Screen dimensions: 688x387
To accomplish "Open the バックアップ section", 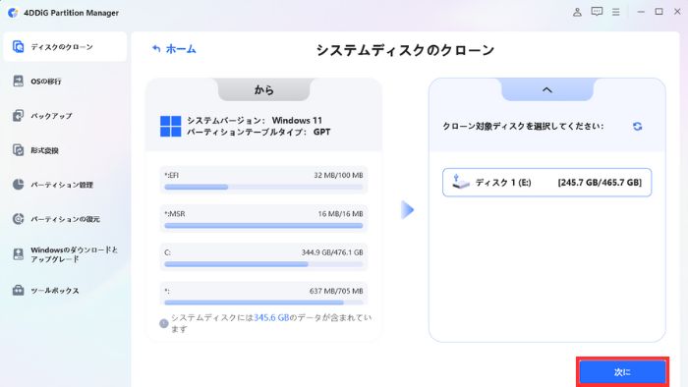I will coord(51,116).
